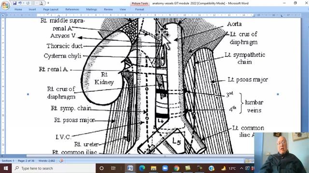
Task: Open Word Count via Words: 2,662
Action: [47, 161]
